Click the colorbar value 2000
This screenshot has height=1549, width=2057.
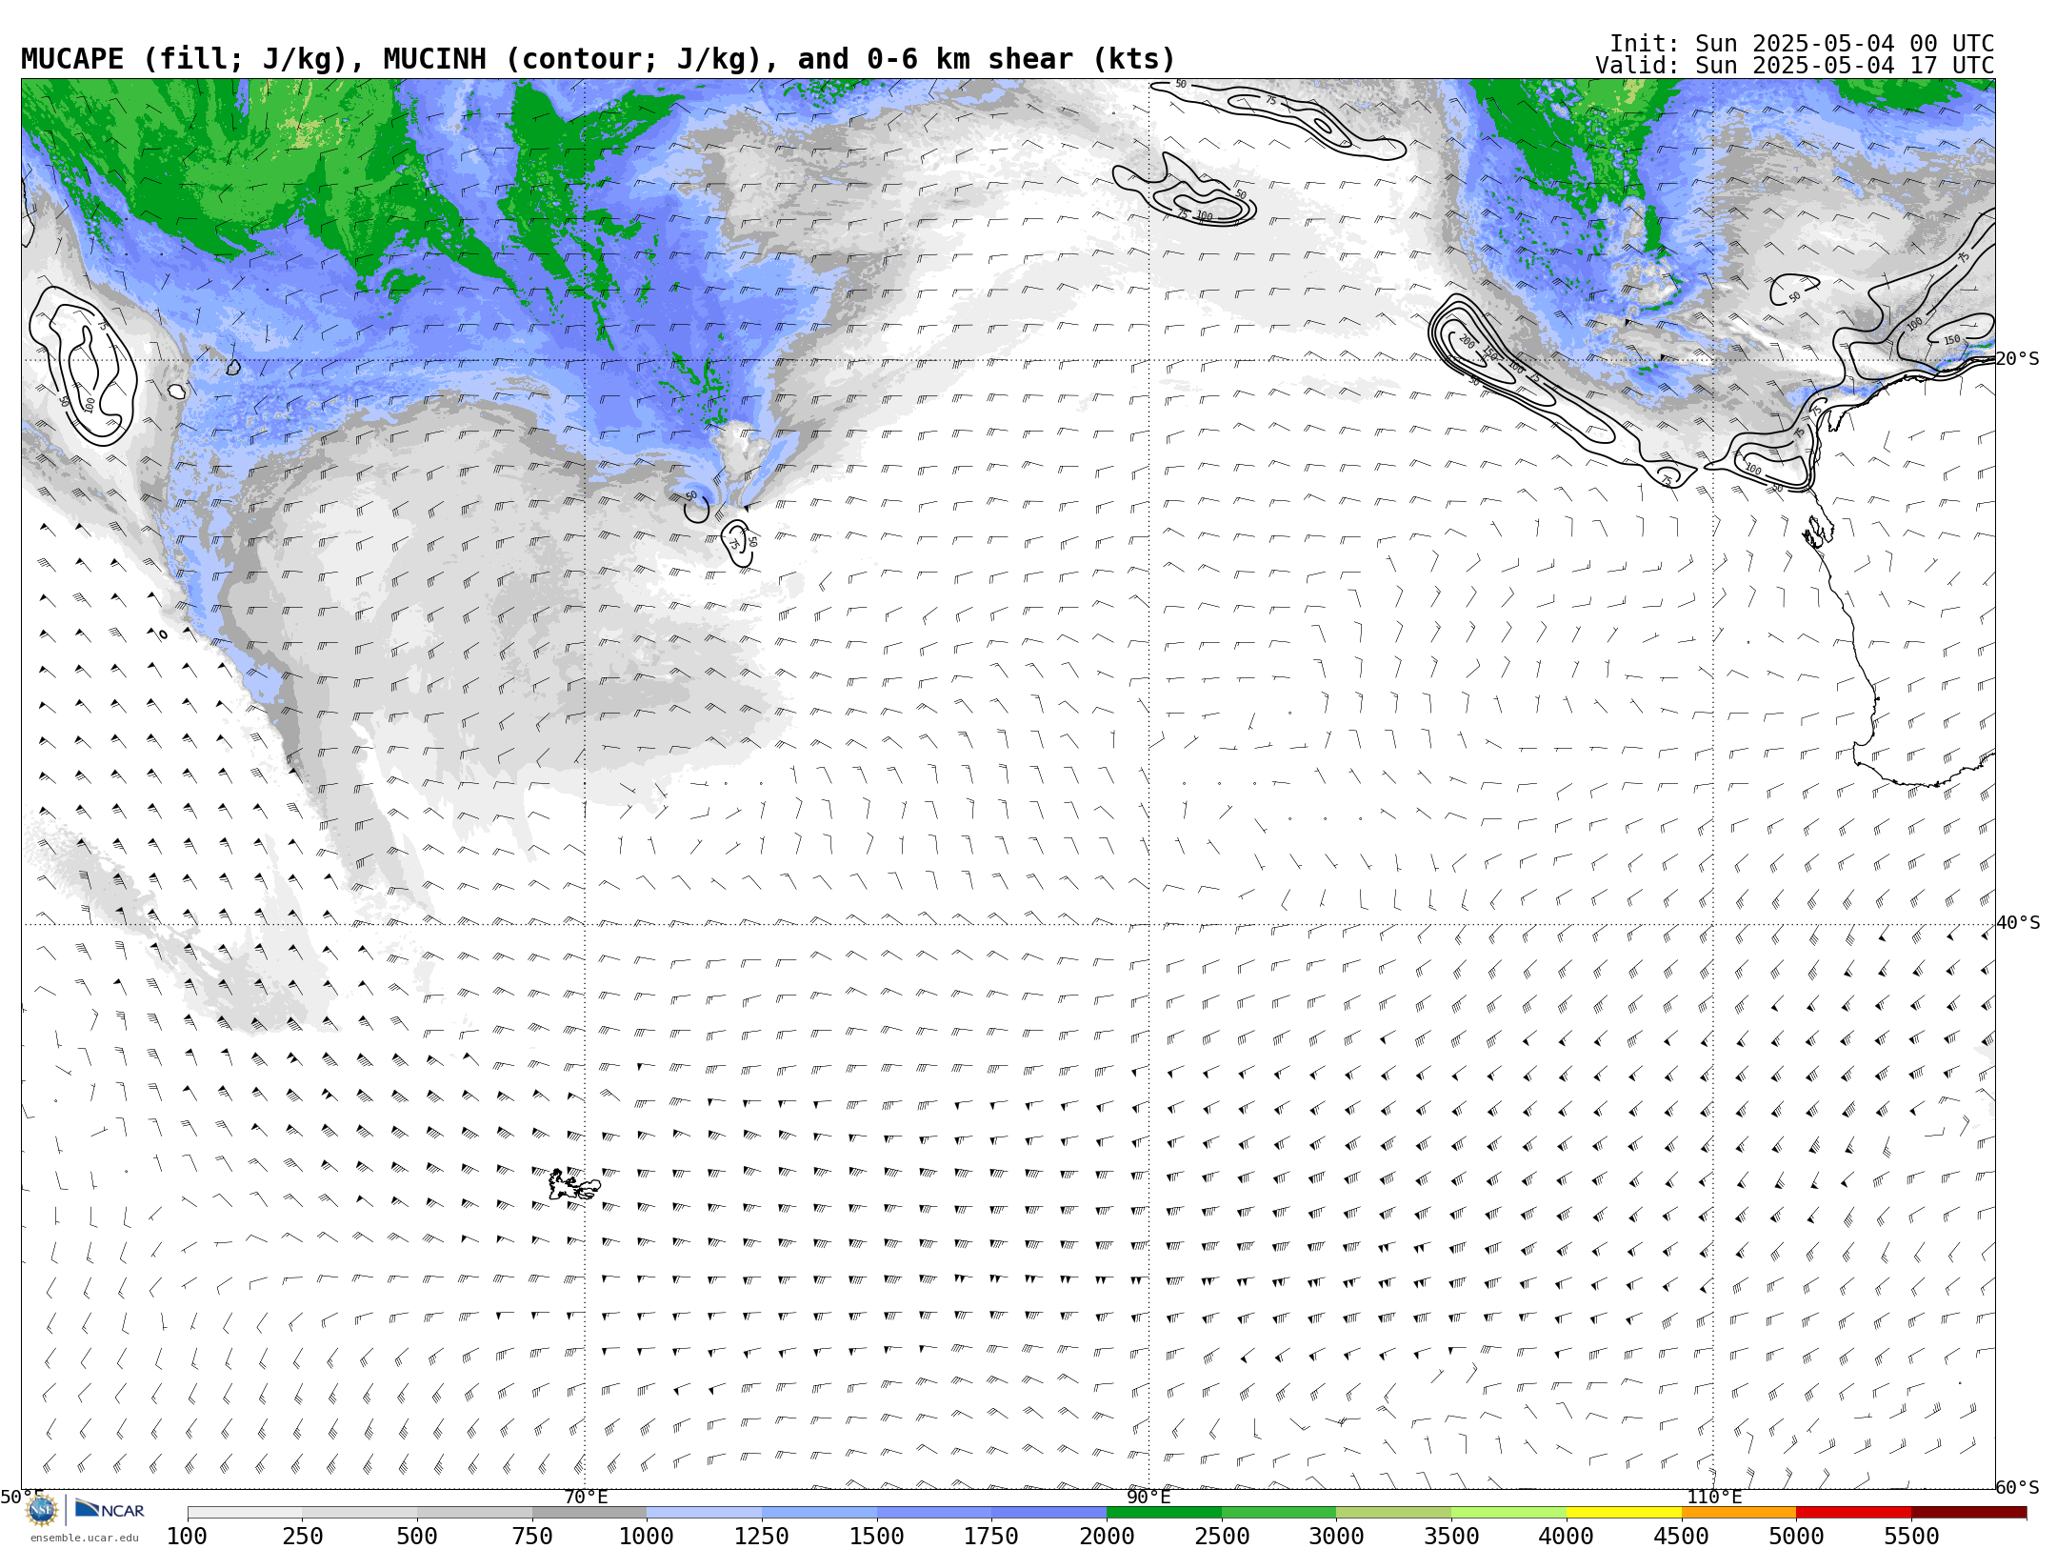[1107, 1536]
